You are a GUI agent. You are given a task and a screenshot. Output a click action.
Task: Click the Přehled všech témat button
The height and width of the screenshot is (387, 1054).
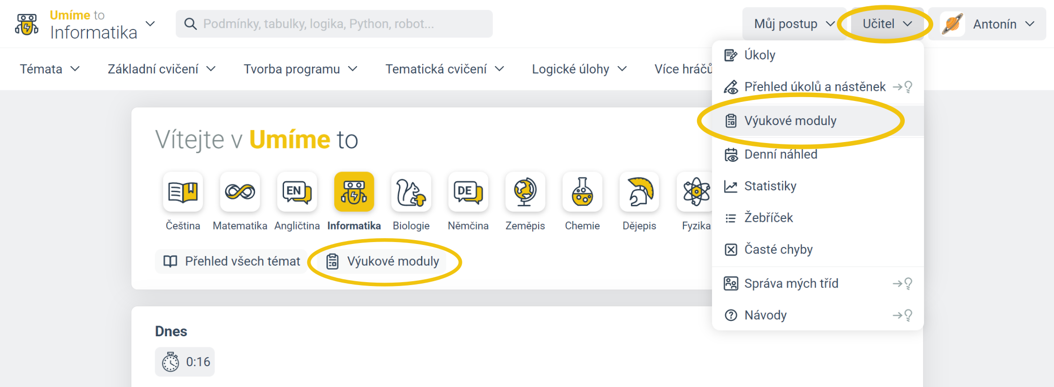click(232, 261)
